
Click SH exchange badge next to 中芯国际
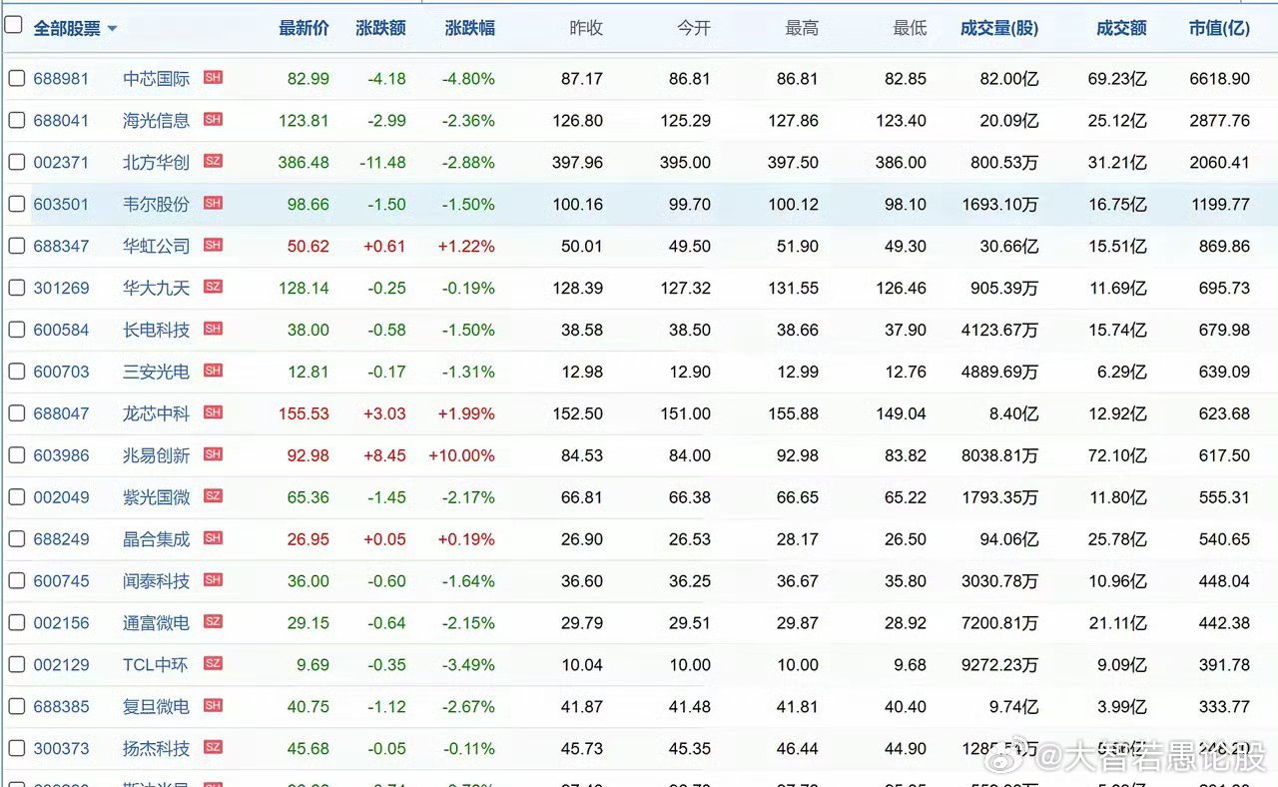pos(213,77)
